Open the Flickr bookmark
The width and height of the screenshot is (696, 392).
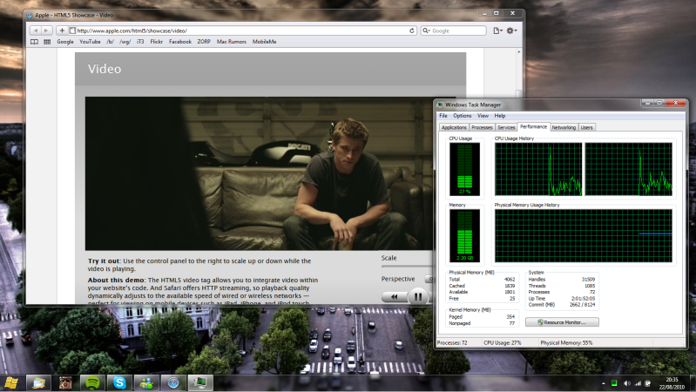pyautogui.click(x=156, y=42)
